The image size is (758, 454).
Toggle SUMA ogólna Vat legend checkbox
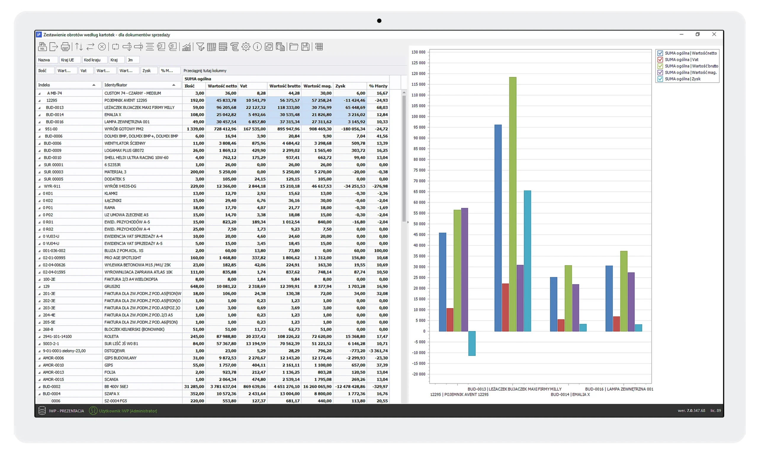[660, 60]
